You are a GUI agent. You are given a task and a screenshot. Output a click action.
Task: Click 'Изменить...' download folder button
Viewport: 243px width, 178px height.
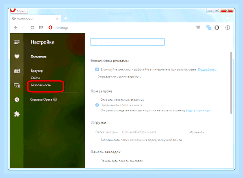198,132
